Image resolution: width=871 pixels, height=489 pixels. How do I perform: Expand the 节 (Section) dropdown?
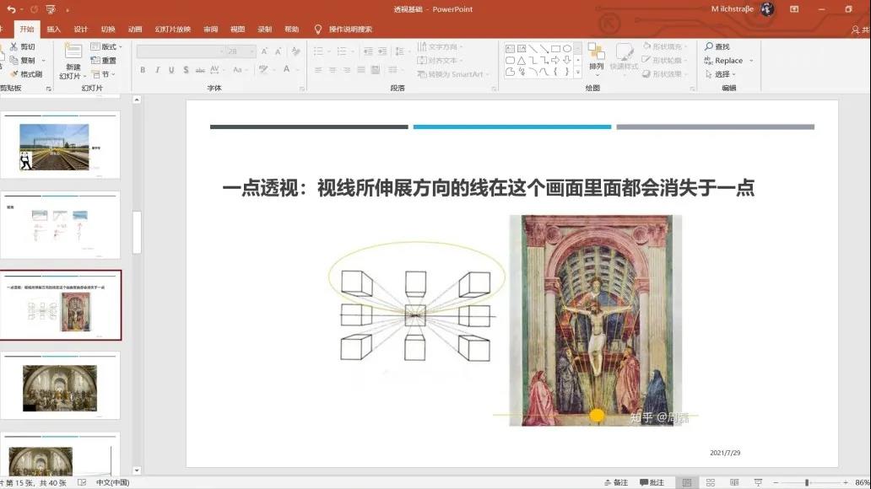coord(105,74)
